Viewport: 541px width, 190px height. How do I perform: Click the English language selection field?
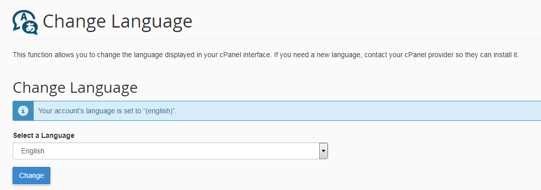coord(170,151)
